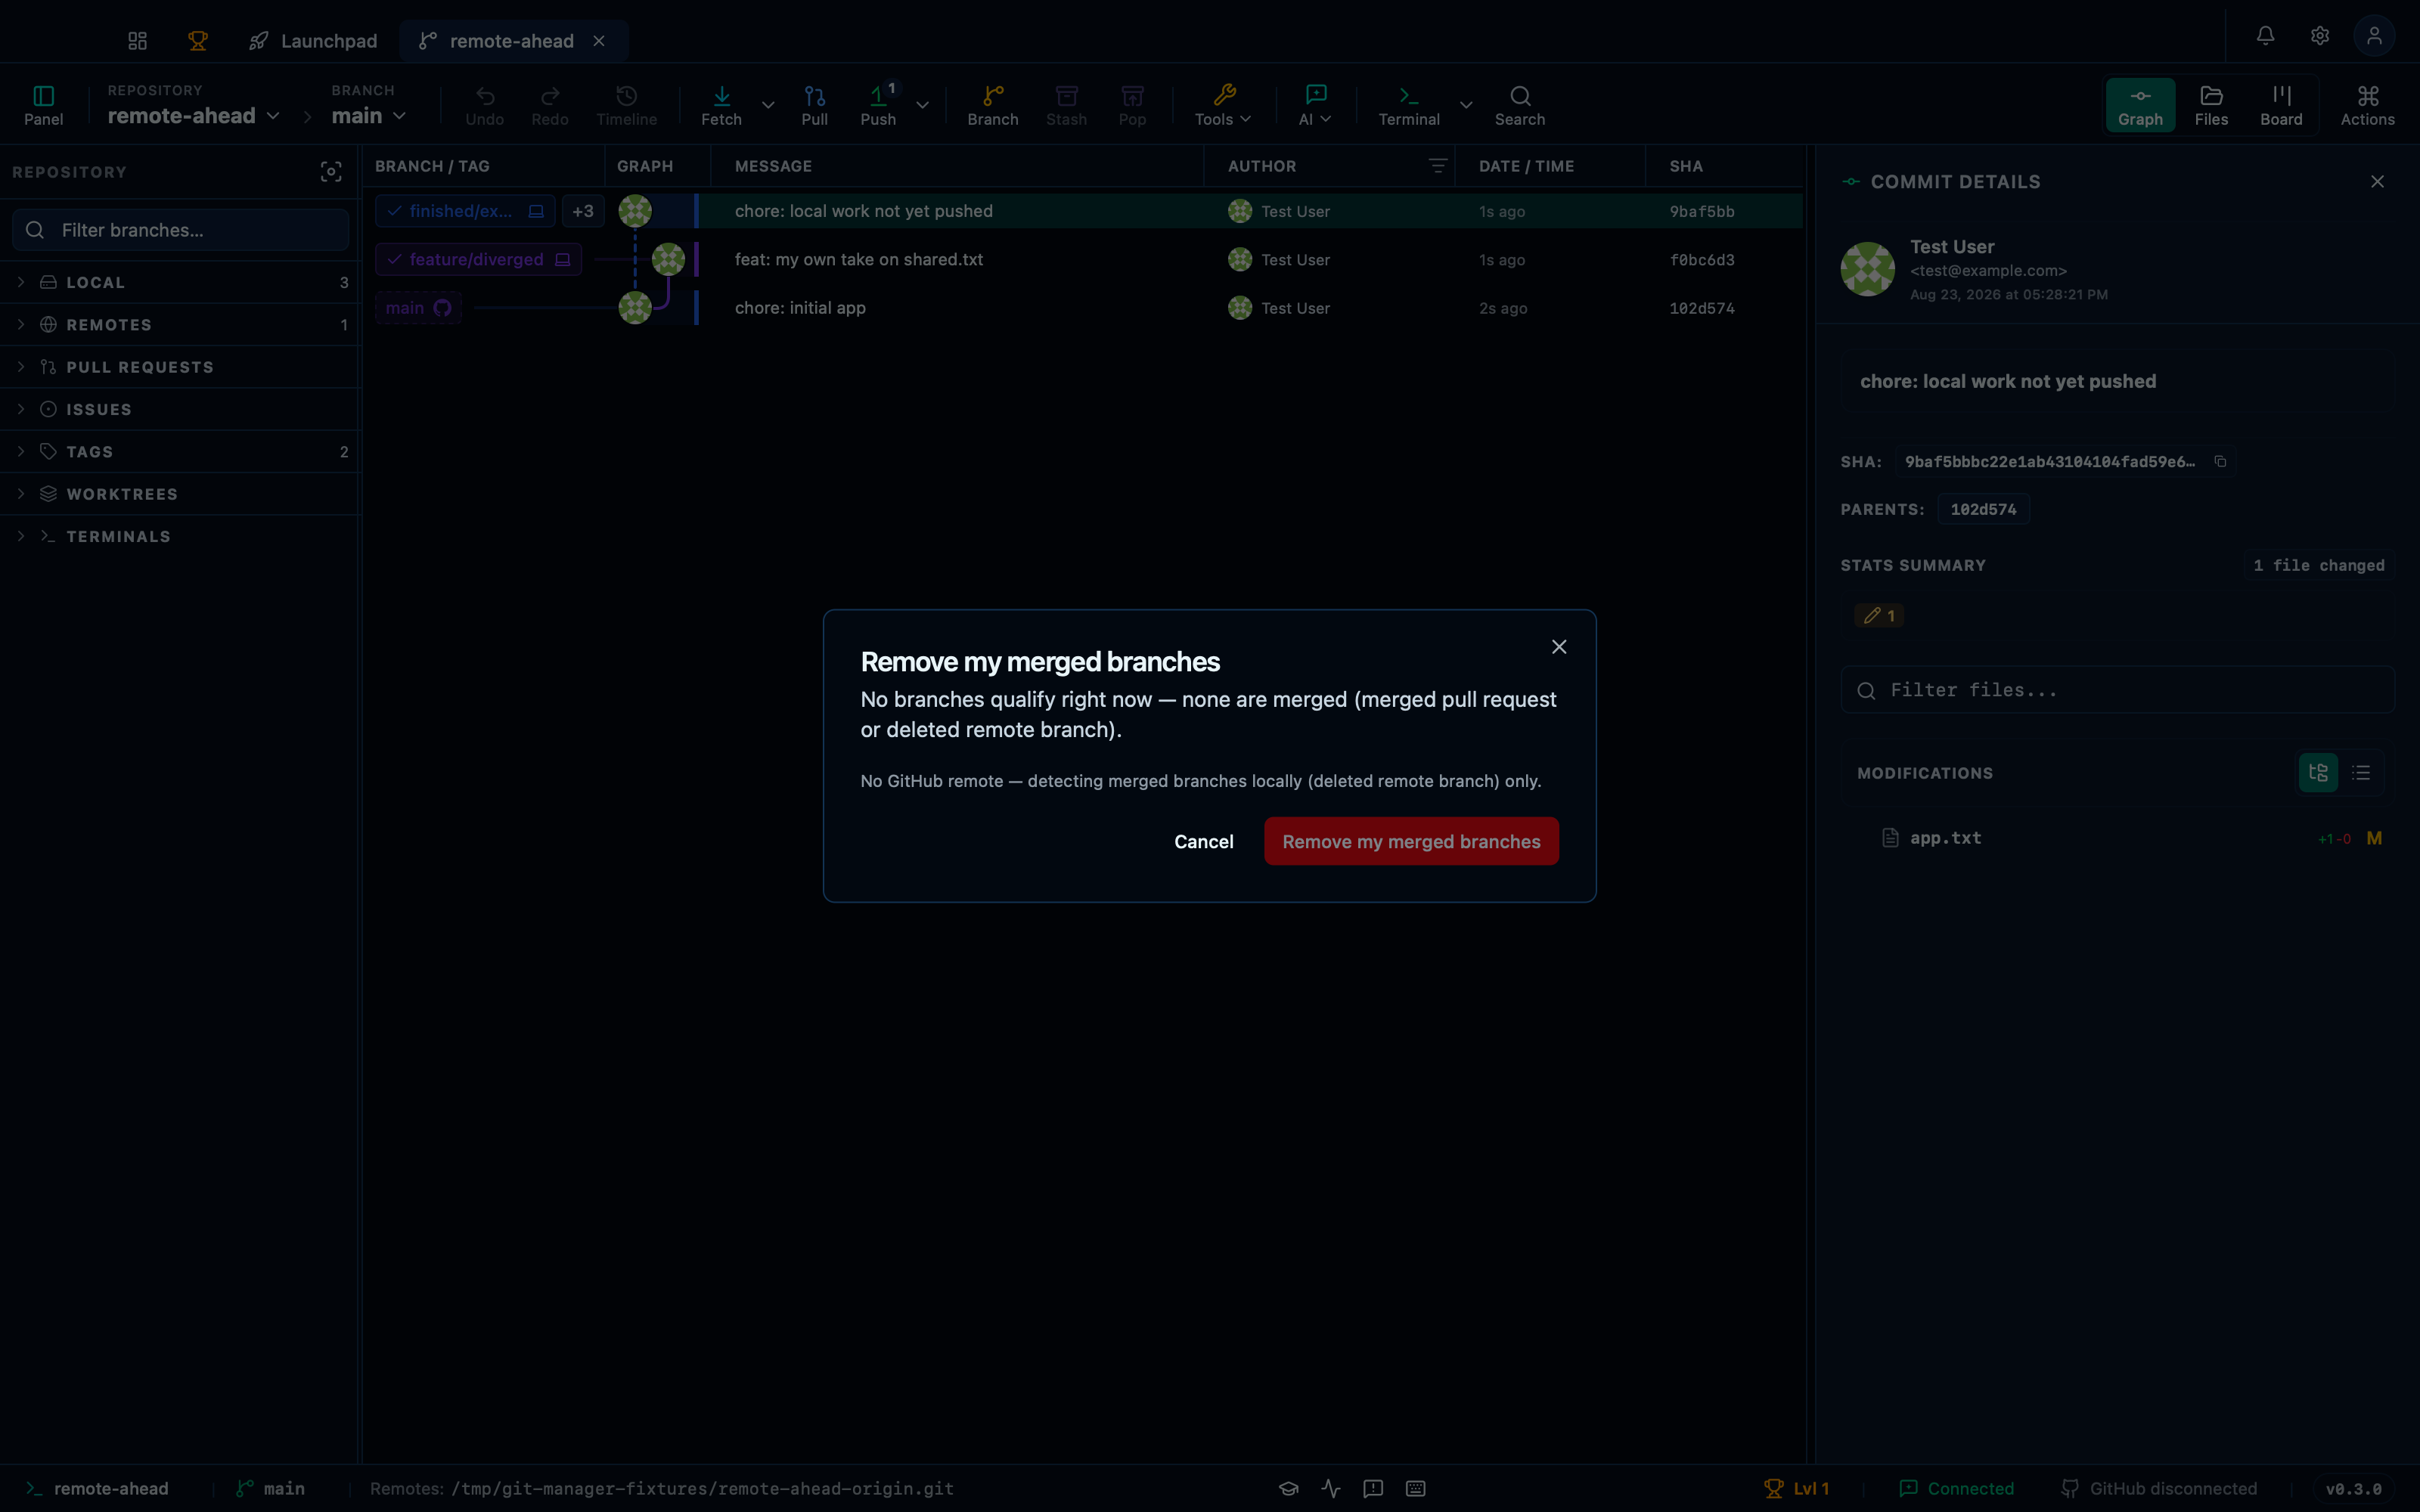The image size is (2420, 1512).
Task: Expand the REMOTES section
Action: [x=180, y=325]
